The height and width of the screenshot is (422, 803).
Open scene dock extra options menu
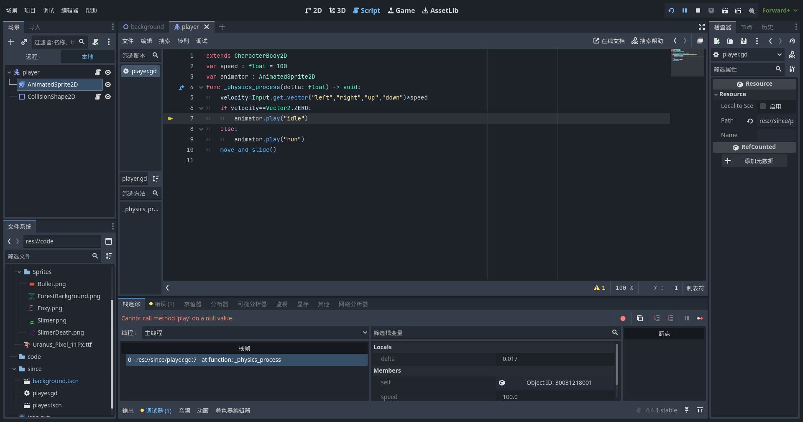[x=109, y=42]
